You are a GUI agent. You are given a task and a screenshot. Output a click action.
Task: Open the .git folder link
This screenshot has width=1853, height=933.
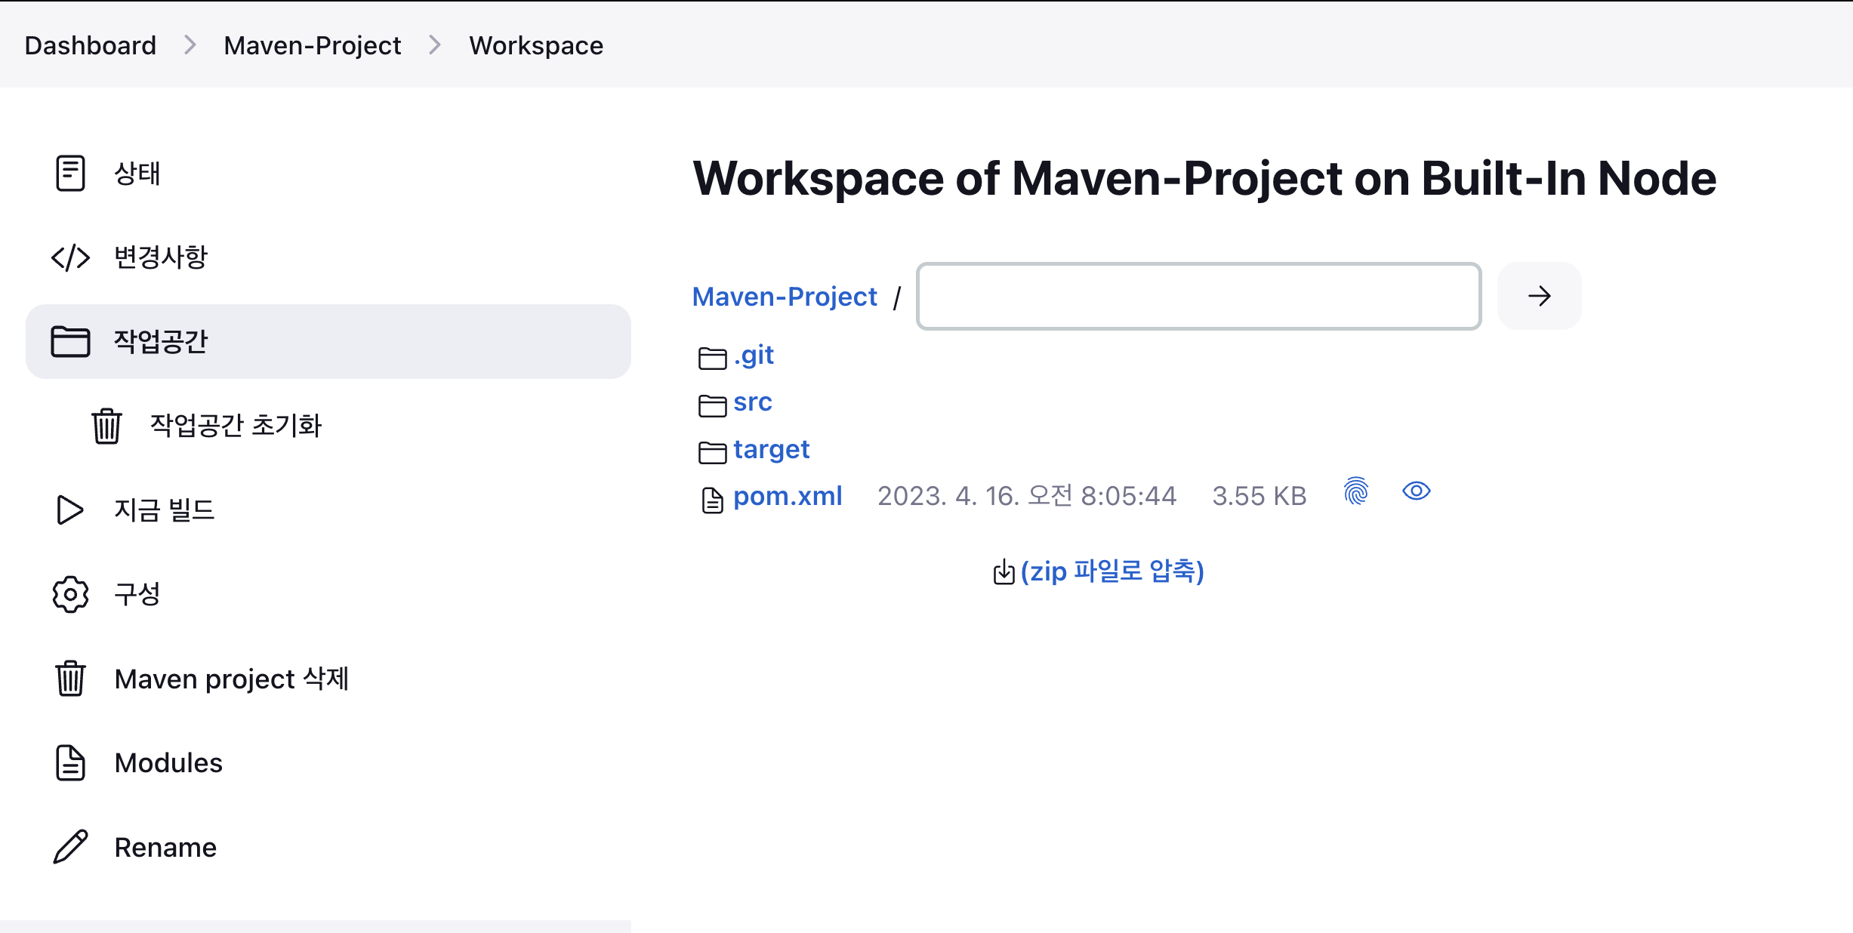coord(754,355)
